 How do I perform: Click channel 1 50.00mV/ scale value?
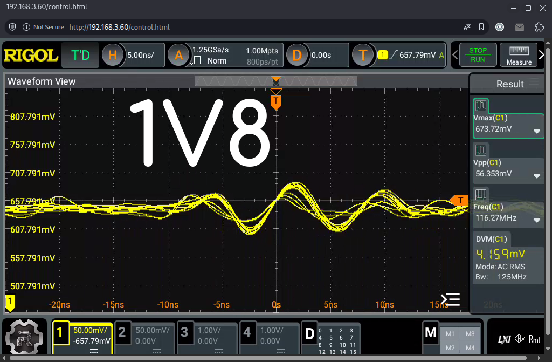coord(91,330)
